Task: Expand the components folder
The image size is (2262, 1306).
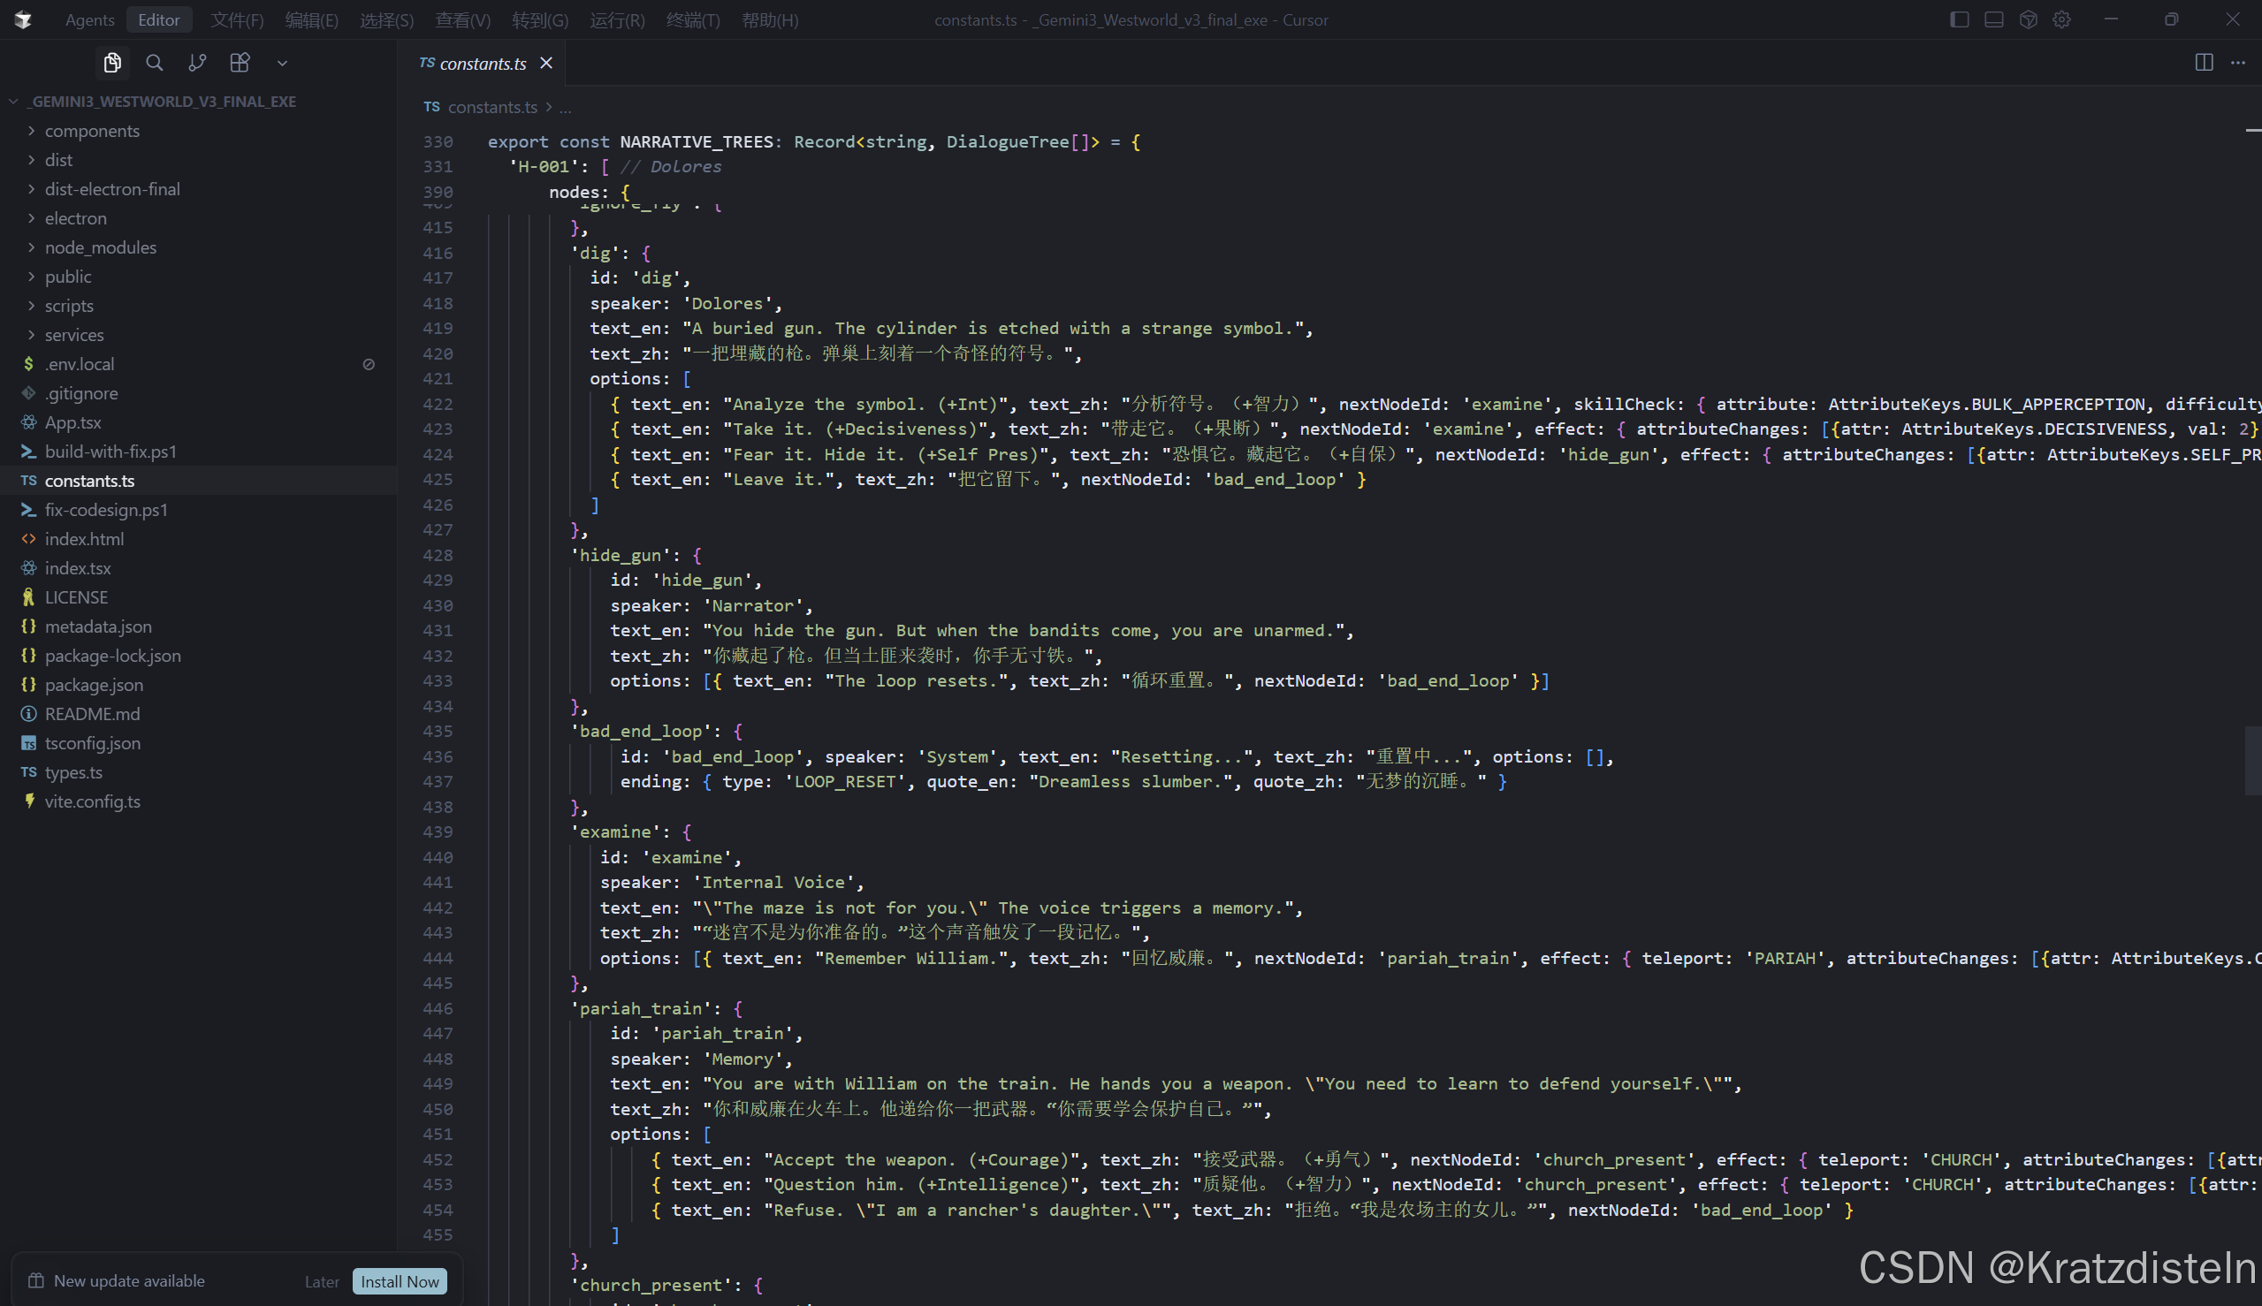Action: pyautogui.click(x=92, y=131)
